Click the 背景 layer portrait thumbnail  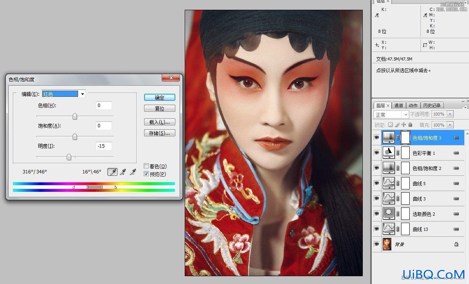click(x=387, y=244)
